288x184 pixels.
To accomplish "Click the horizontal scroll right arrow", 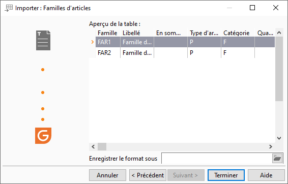I will (x=271, y=146).
